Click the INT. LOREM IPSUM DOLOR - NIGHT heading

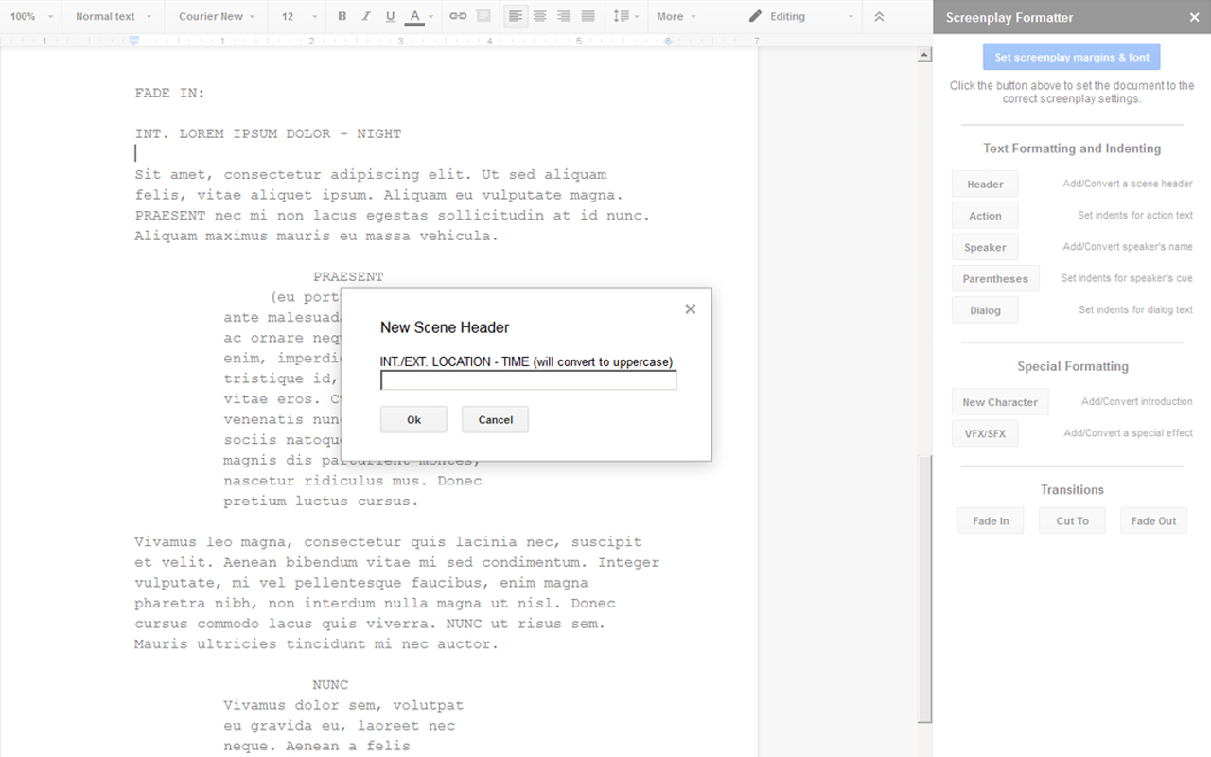tap(268, 133)
